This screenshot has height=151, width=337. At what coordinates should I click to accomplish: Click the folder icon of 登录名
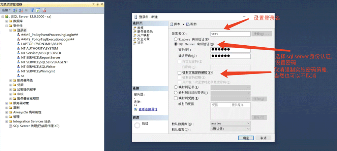coord(14,30)
